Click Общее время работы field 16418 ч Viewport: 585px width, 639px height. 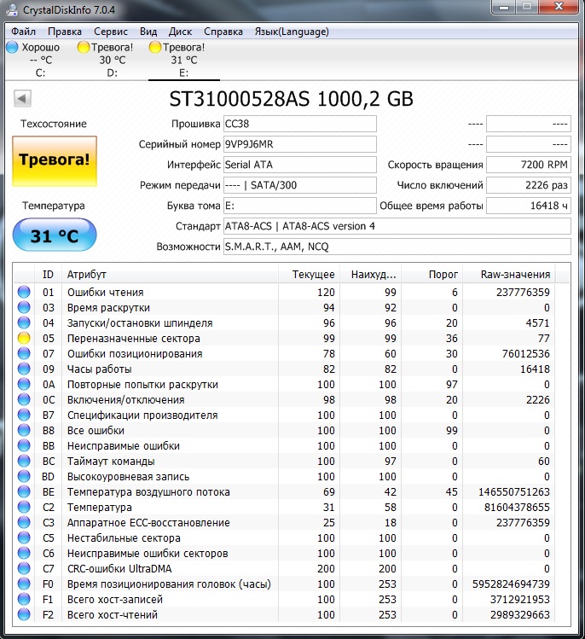(x=529, y=206)
